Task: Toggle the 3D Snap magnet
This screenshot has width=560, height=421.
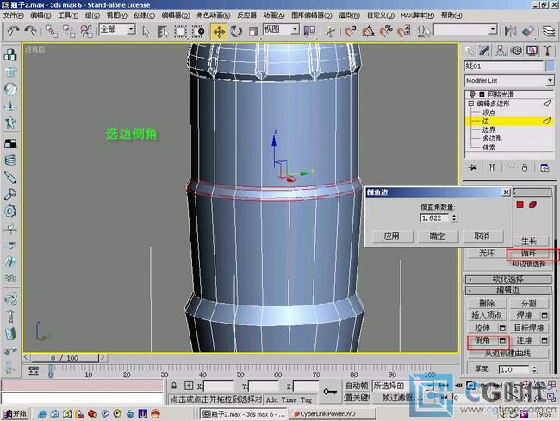Action: tap(351, 31)
